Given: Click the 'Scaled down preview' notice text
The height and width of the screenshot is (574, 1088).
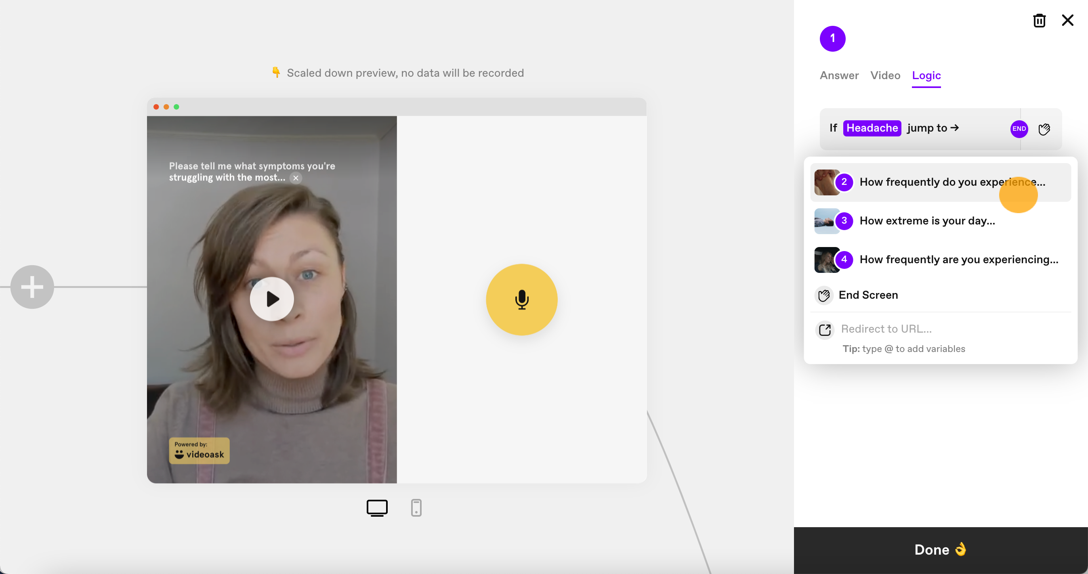Looking at the screenshot, I should (x=405, y=73).
